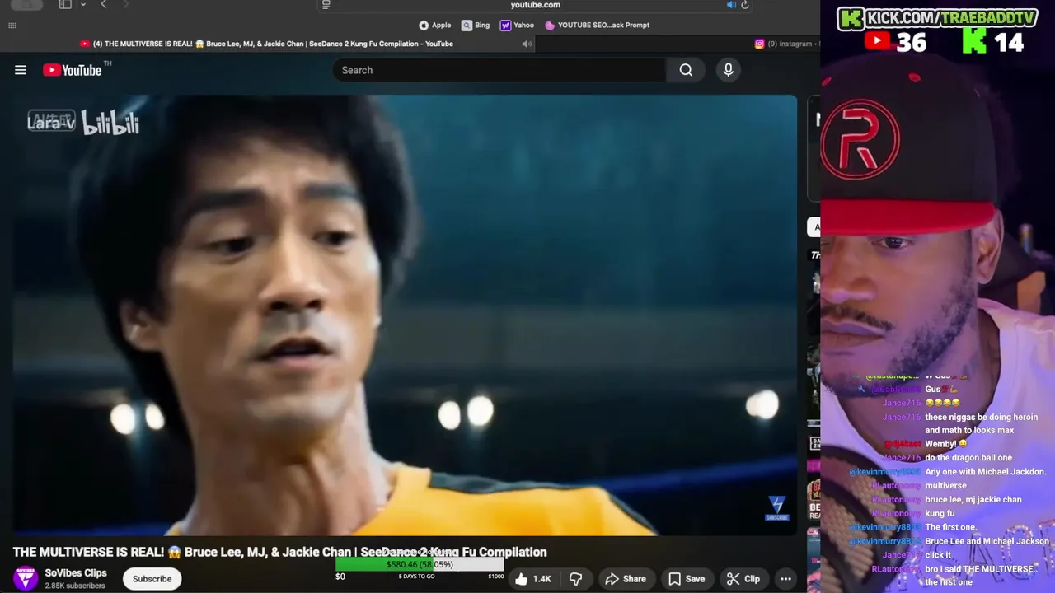Open the more actions ellipsis menu
Screen dimensions: 1055x593
click(785, 579)
